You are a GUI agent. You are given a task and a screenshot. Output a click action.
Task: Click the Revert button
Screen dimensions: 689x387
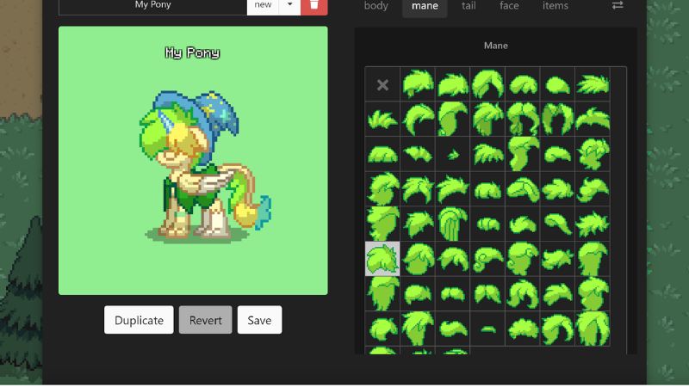coord(205,320)
